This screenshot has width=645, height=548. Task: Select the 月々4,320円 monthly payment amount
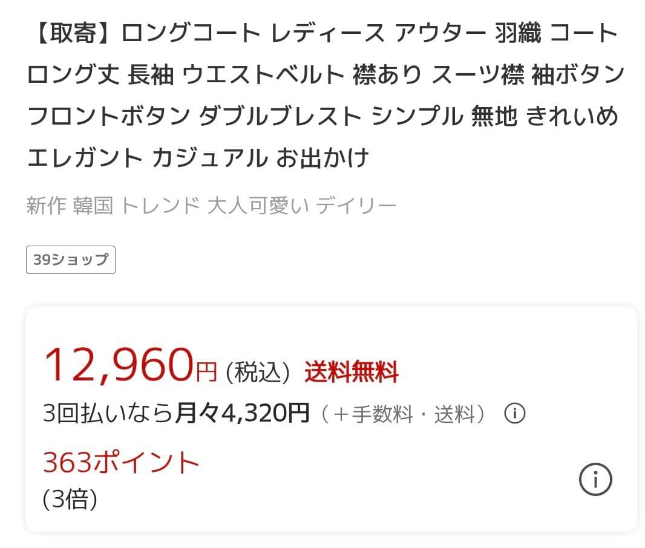click(x=242, y=415)
